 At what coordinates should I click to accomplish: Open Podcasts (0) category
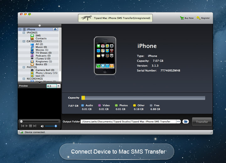pos(43,56)
